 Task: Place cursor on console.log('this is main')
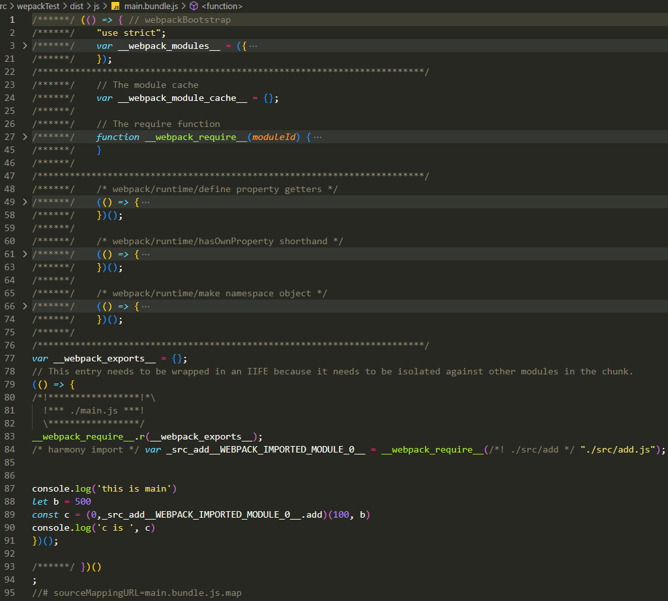tap(104, 488)
